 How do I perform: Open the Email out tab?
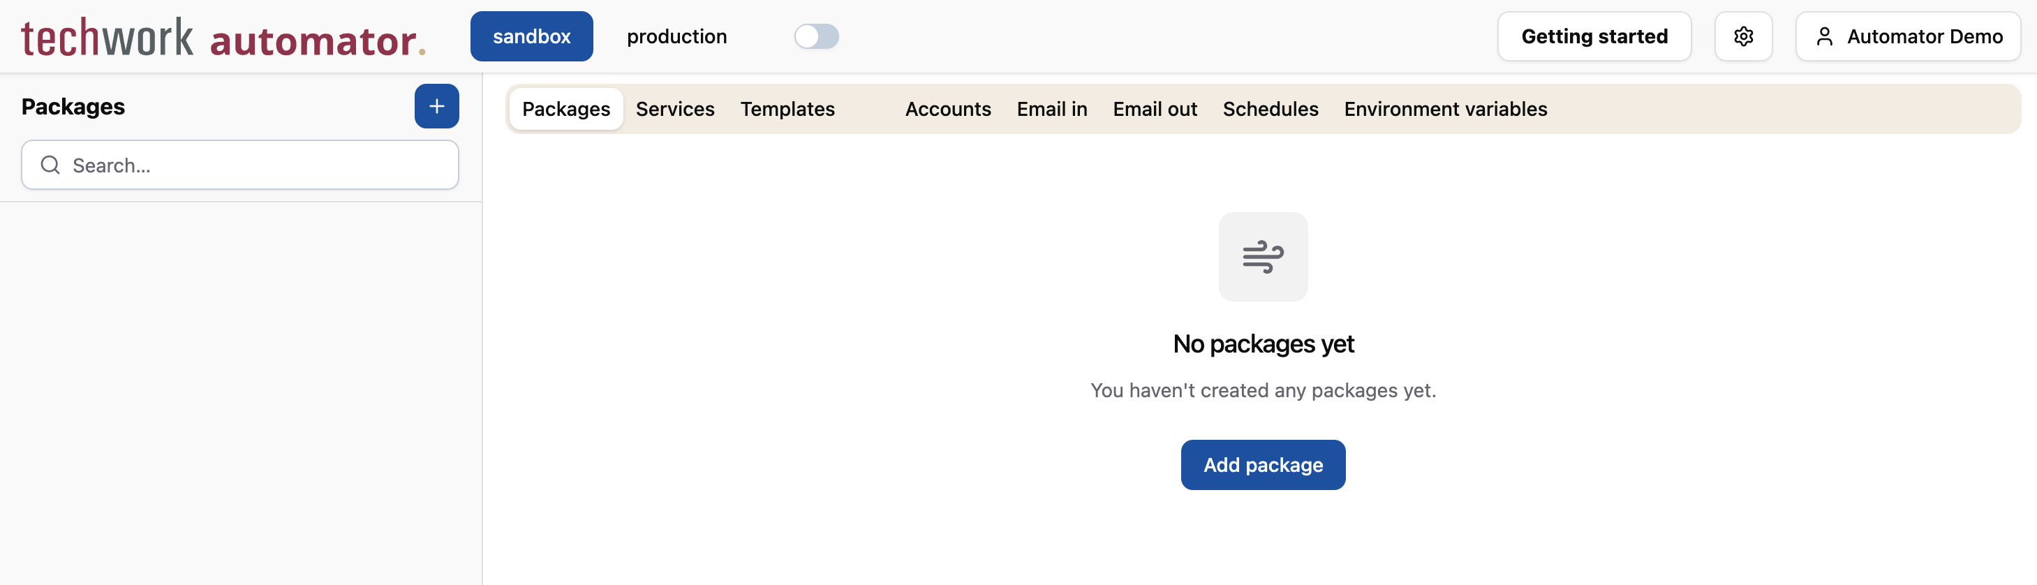pyautogui.click(x=1155, y=109)
